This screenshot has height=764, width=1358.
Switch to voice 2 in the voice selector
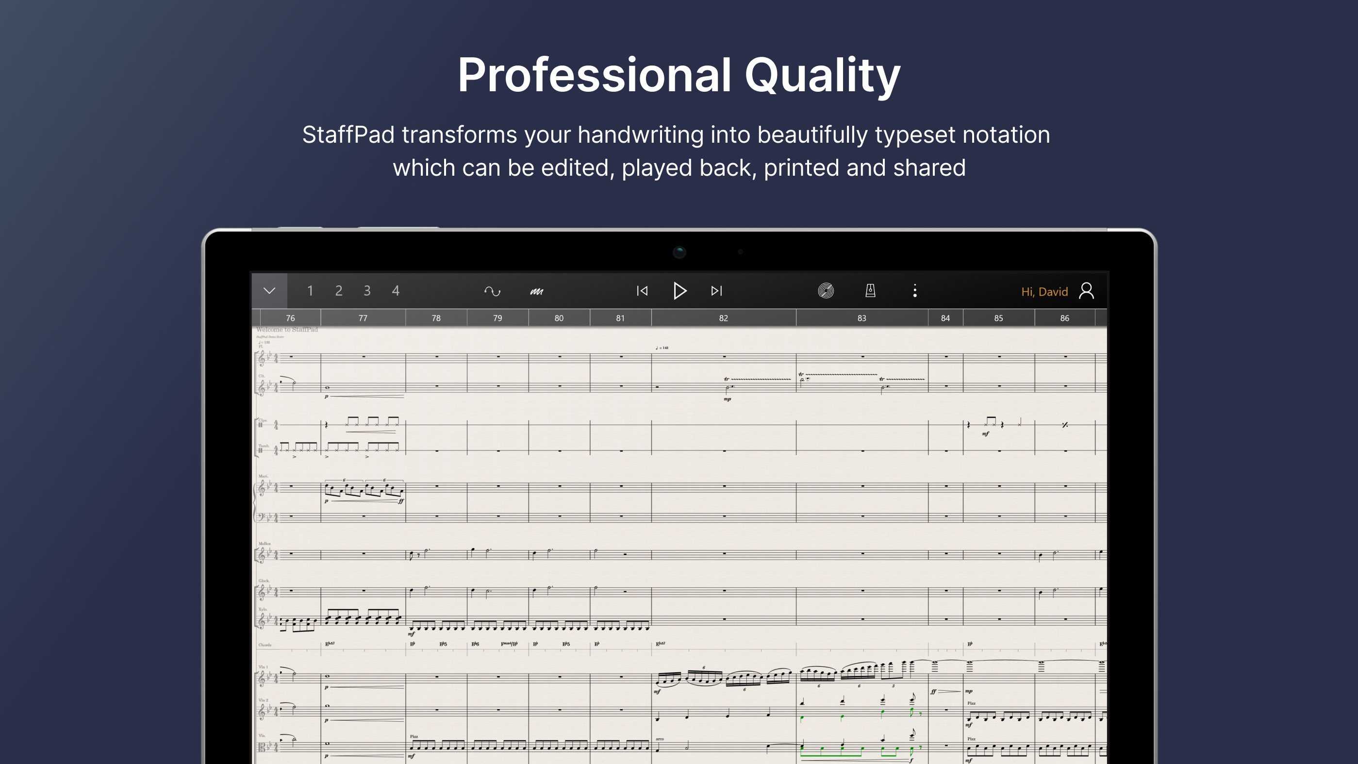(339, 291)
